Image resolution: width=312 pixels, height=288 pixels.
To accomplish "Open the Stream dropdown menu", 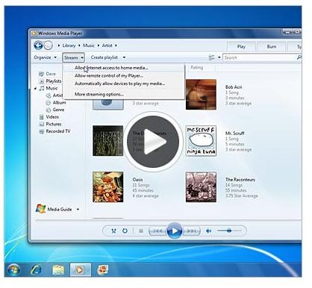I will (x=73, y=57).
